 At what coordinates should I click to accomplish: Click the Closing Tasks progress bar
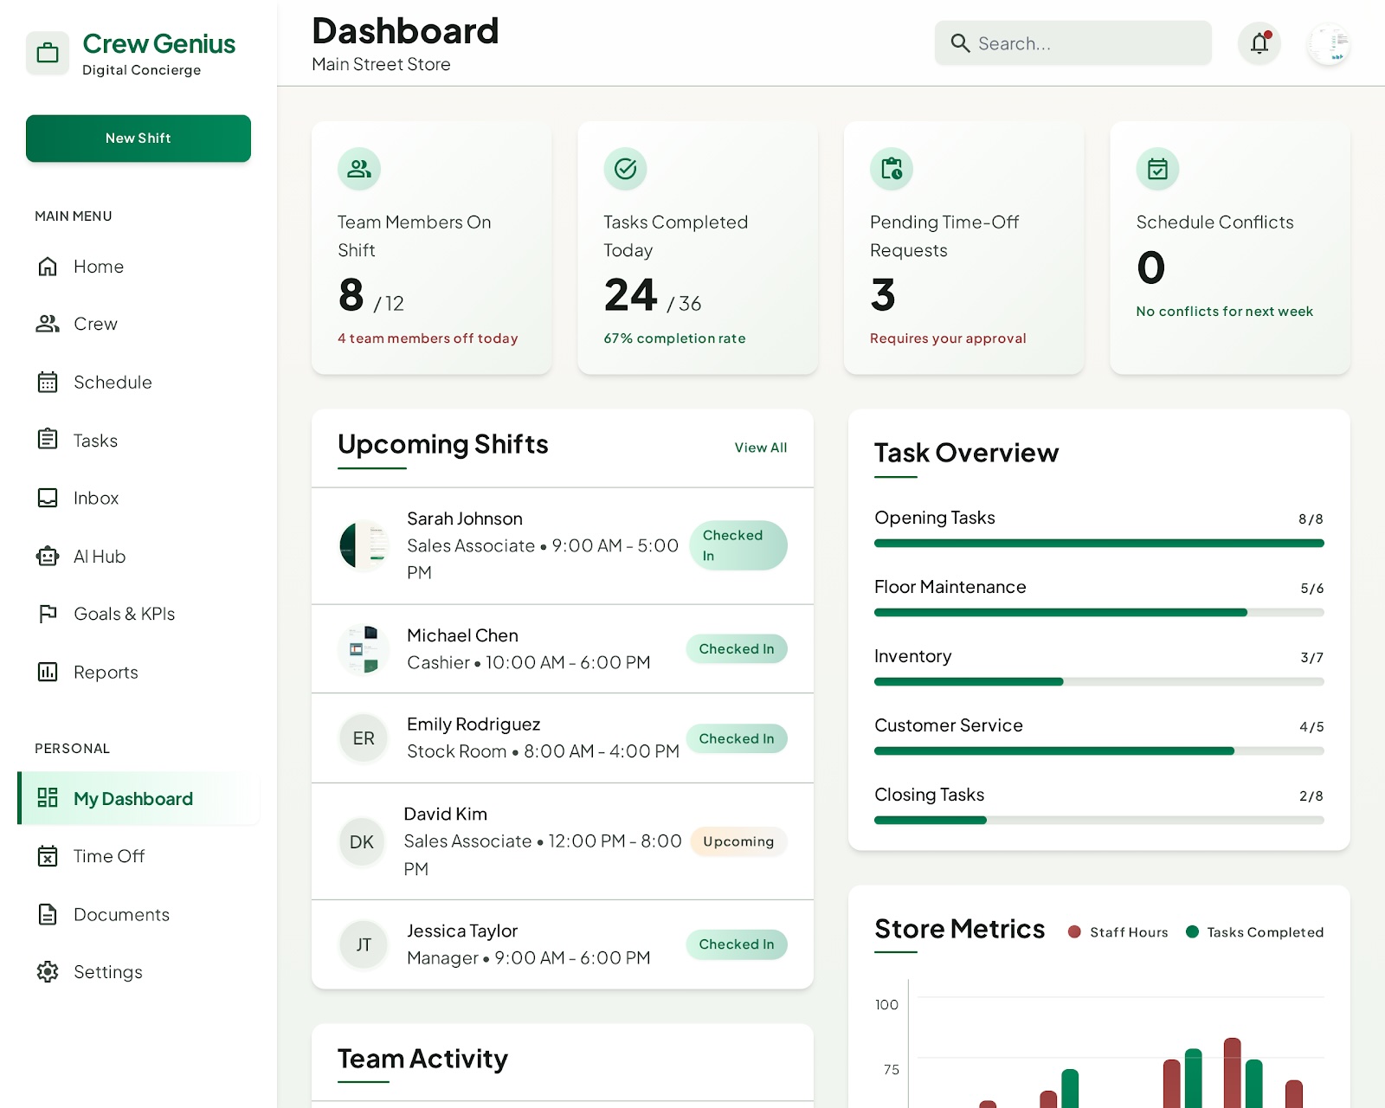click(x=1099, y=821)
